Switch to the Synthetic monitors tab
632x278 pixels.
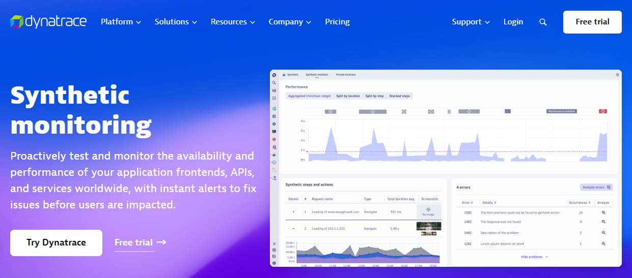(x=317, y=75)
